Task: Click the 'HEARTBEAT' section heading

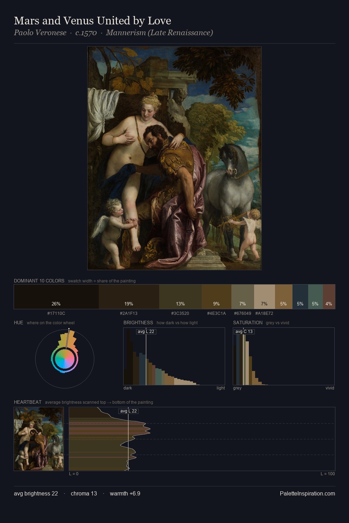Action: [x=28, y=402]
